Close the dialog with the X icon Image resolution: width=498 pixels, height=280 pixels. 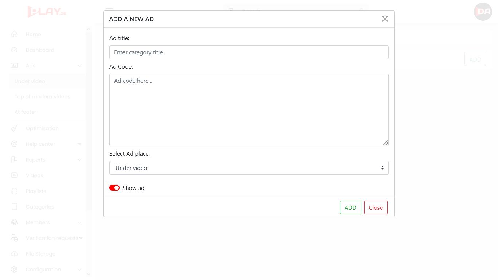(x=385, y=19)
